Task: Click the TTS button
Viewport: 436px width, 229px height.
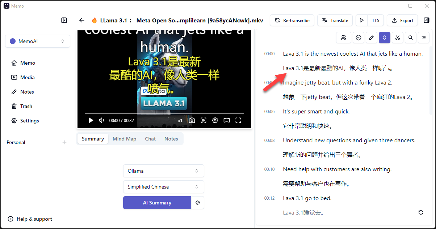Action: [376, 21]
